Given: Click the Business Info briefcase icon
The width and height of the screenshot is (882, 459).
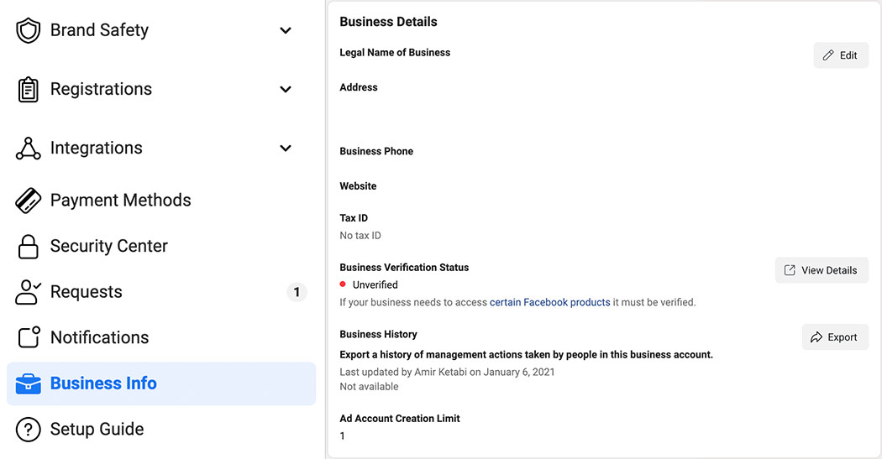Looking at the screenshot, I should coord(28,383).
